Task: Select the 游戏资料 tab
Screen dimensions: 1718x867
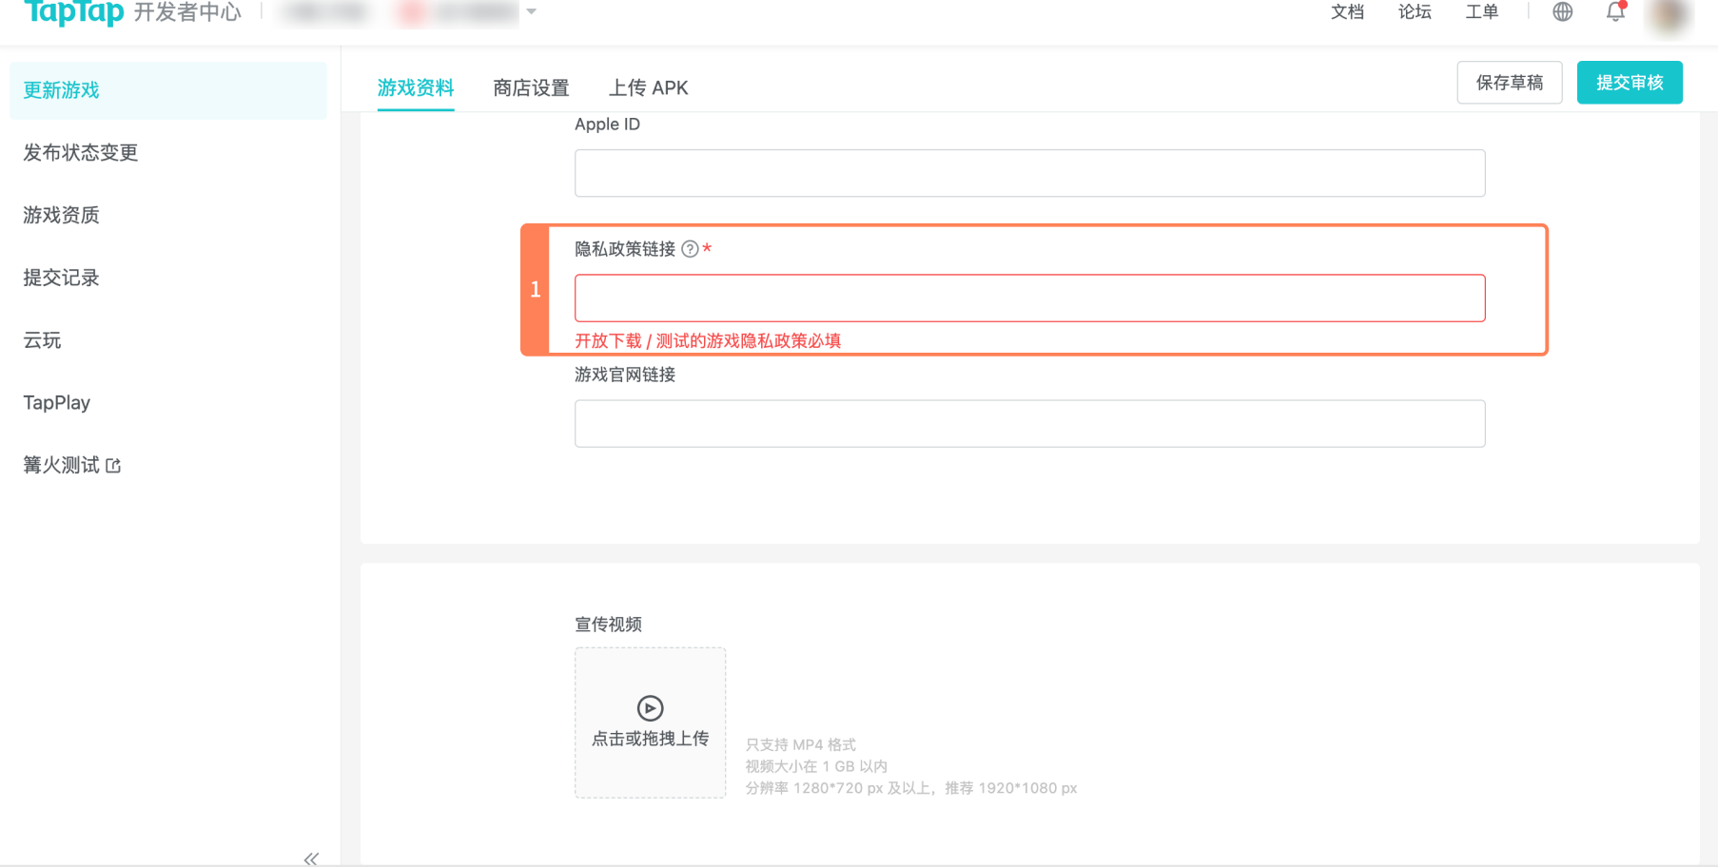Action: click(x=416, y=88)
